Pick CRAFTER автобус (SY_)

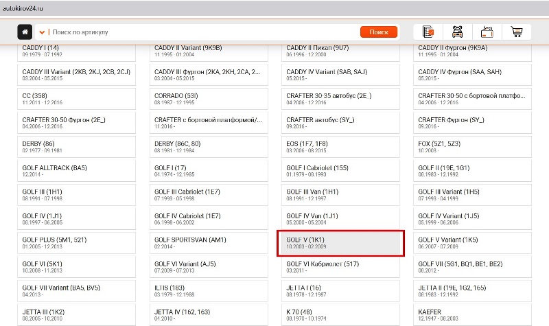(340, 123)
